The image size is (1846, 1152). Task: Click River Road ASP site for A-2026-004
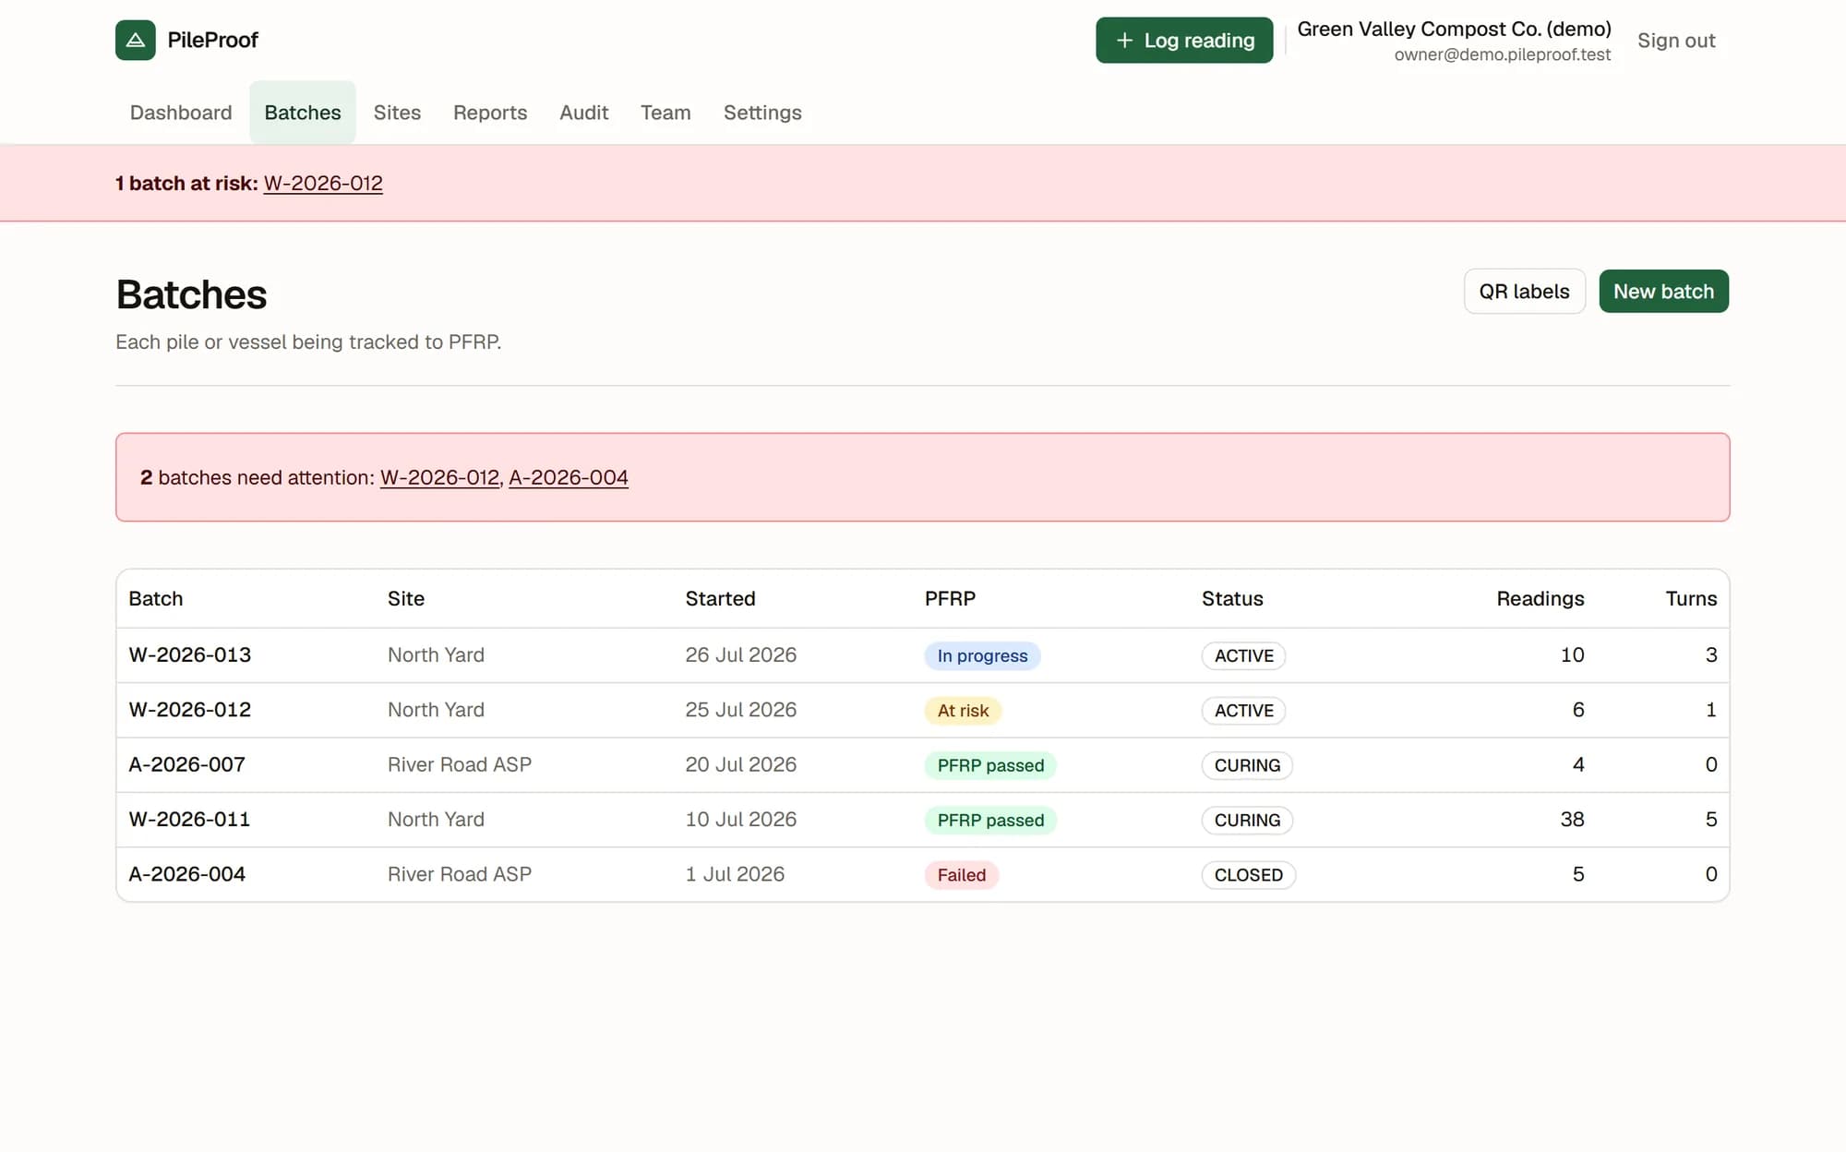pyautogui.click(x=460, y=873)
